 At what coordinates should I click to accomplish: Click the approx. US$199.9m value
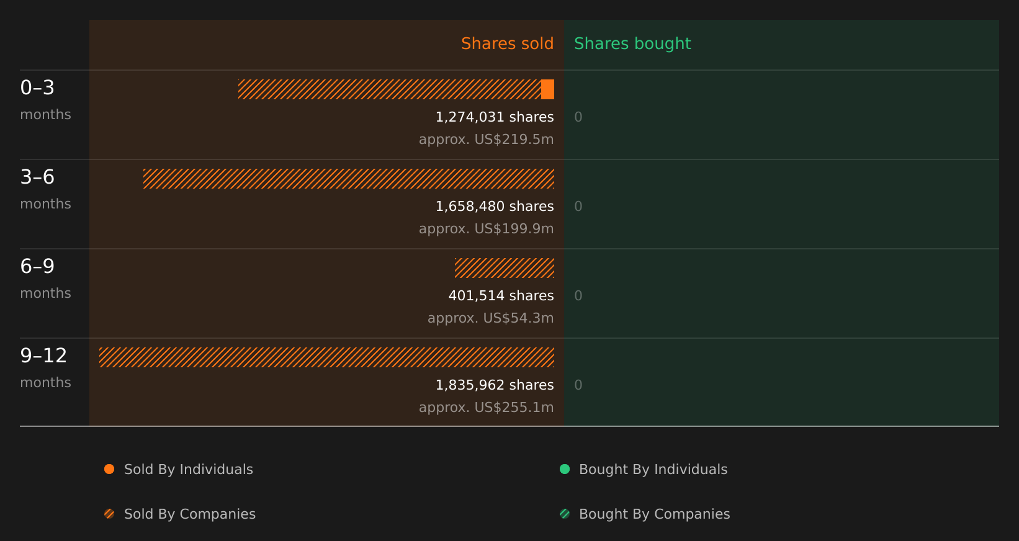click(486, 229)
